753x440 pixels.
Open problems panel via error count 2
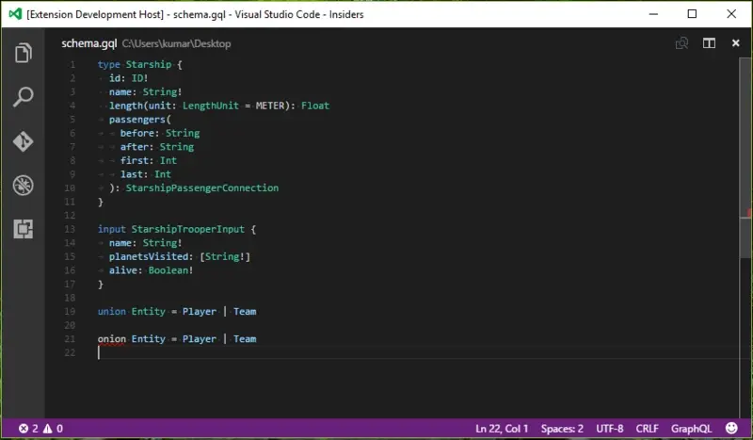coord(28,429)
